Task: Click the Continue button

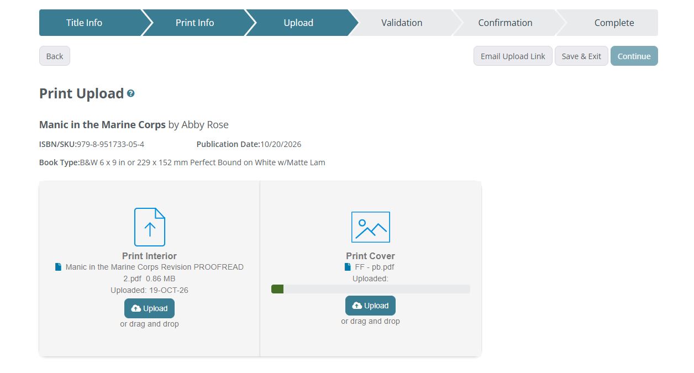Action: coord(634,56)
